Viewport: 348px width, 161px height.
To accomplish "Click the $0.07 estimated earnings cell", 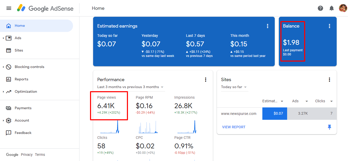I will [275, 114].
